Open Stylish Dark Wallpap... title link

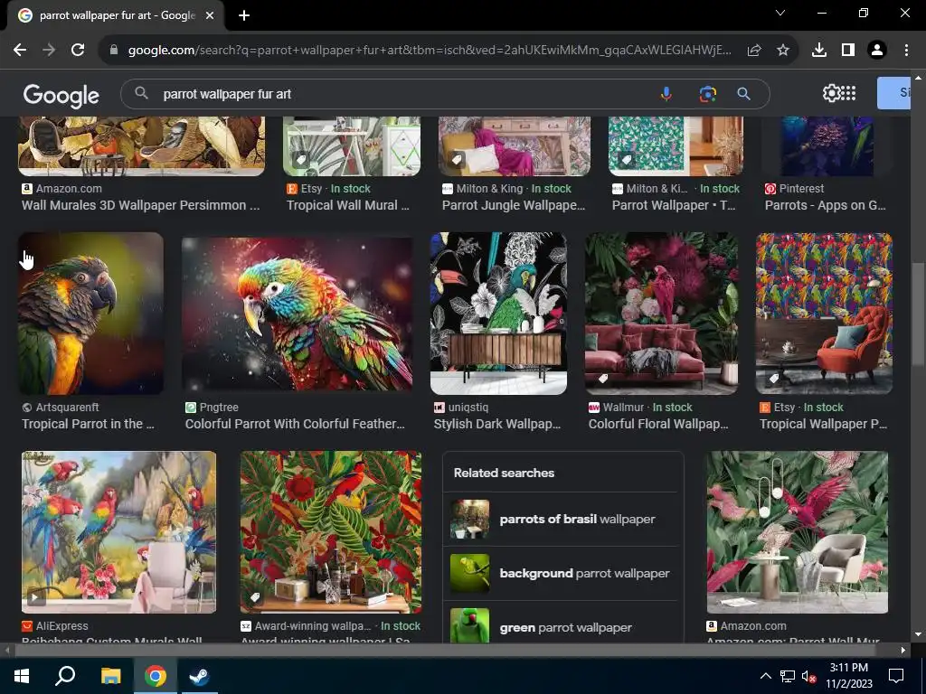coord(497,424)
